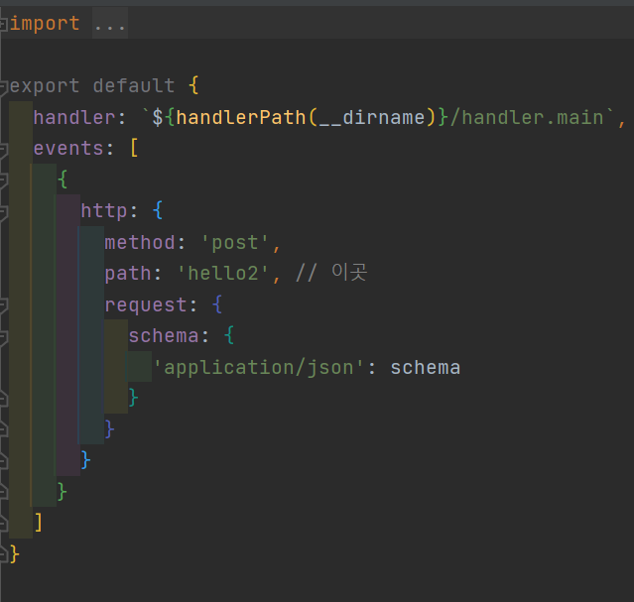Click the 'post' string value
Image resolution: width=634 pixels, height=602 pixels.
click(x=235, y=243)
